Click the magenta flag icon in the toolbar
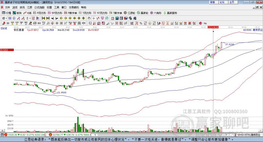263x142 pixels. (x=38, y=18)
